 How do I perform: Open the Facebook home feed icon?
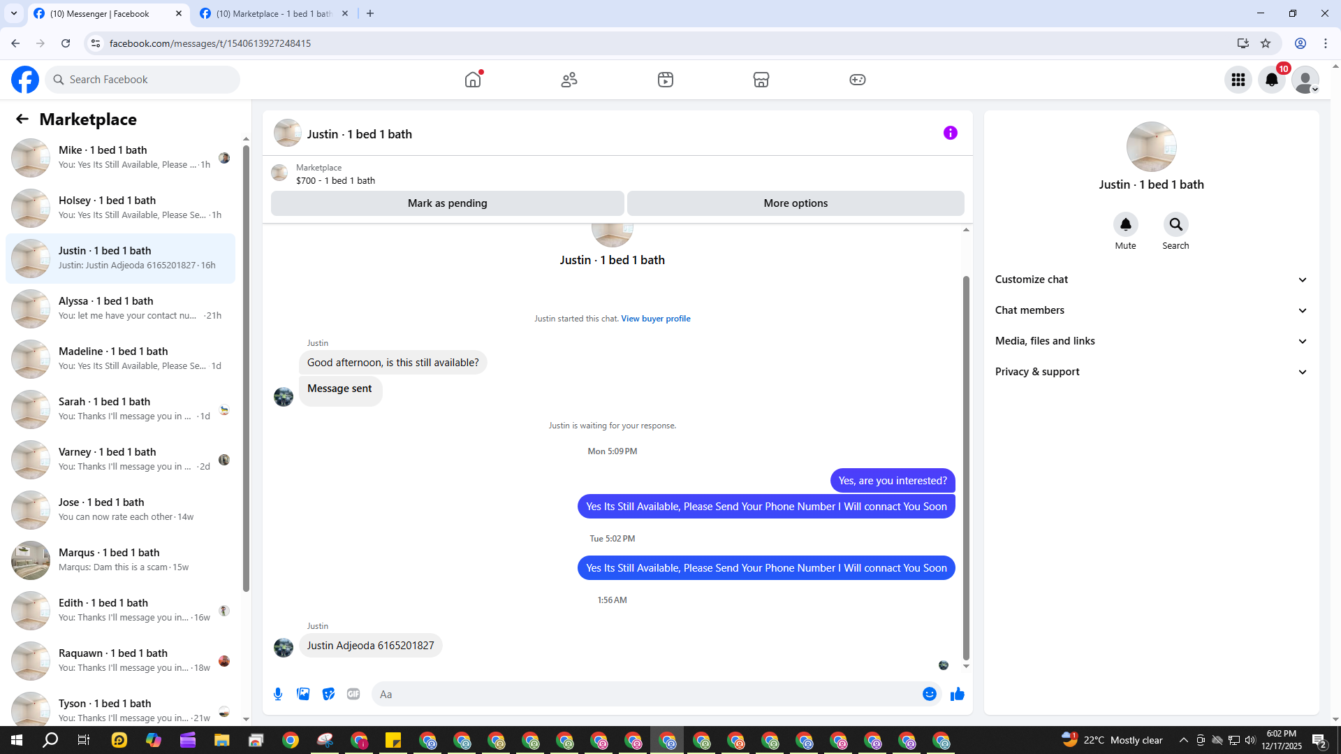[x=473, y=80]
